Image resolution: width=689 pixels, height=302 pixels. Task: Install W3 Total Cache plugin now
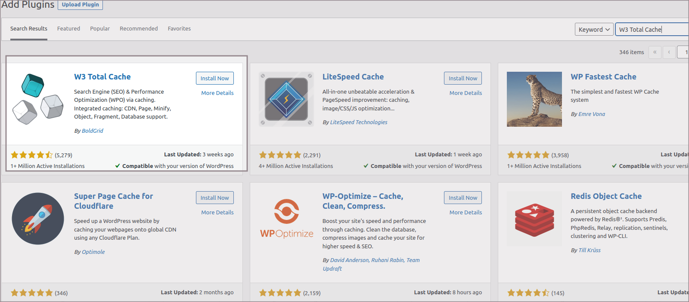214,78
